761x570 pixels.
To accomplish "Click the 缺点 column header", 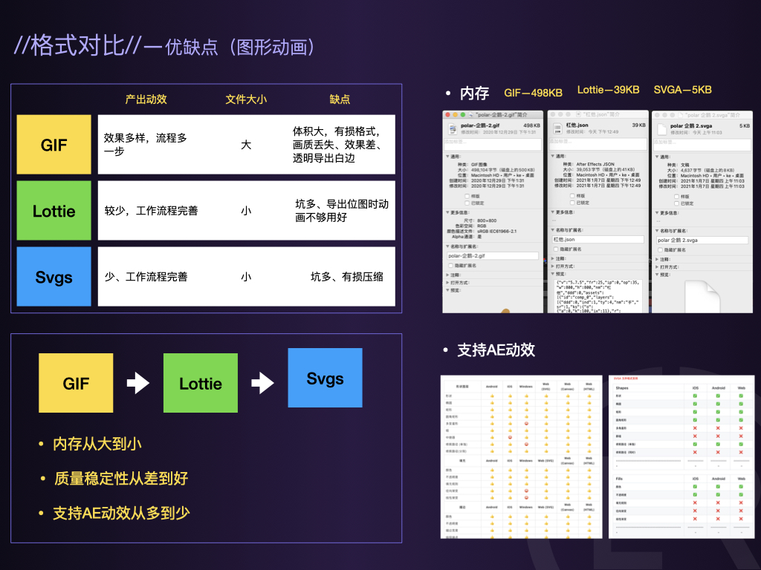I will point(340,99).
